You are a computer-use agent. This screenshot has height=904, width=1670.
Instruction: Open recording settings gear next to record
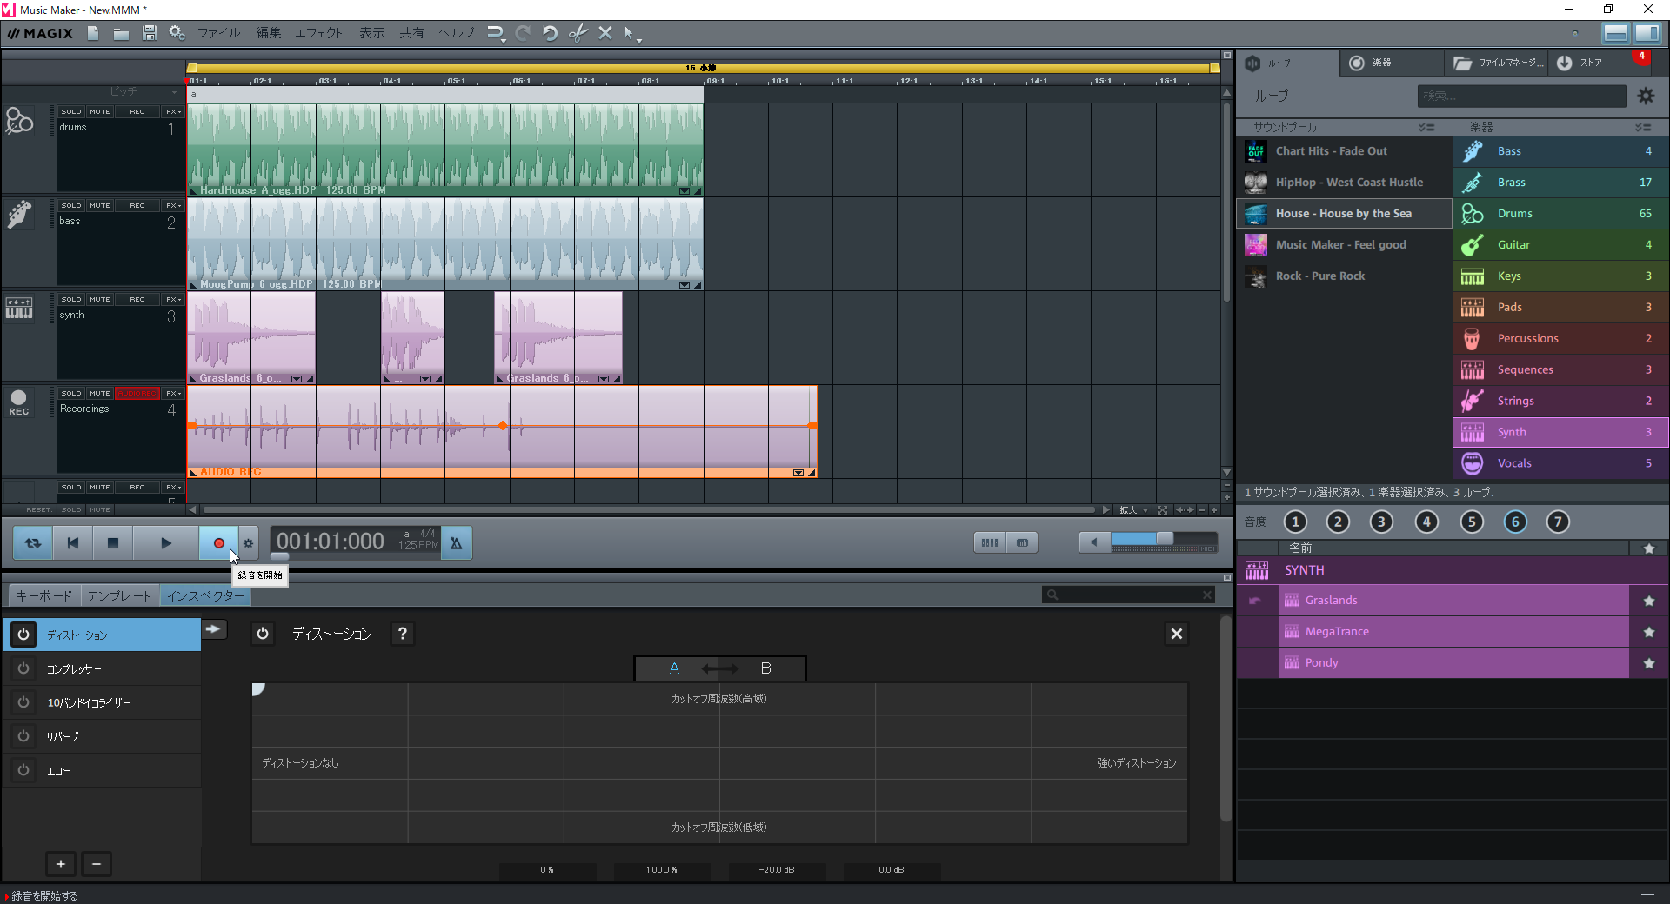tap(249, 543)
